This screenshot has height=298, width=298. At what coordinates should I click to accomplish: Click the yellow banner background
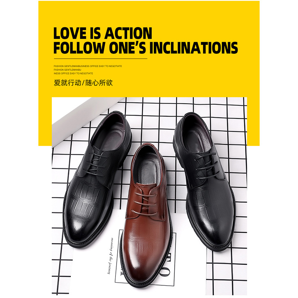pyautogui.click(x=190, y=80)
